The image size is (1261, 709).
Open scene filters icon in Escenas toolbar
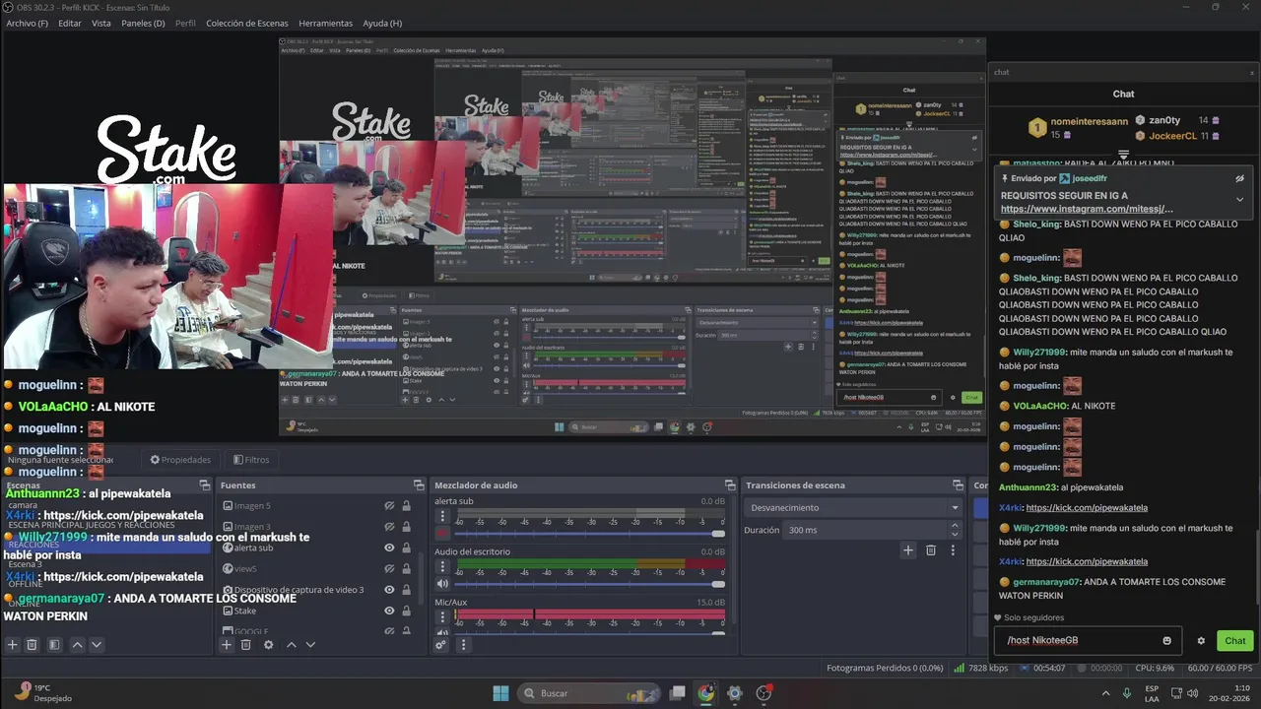(54, 645)
